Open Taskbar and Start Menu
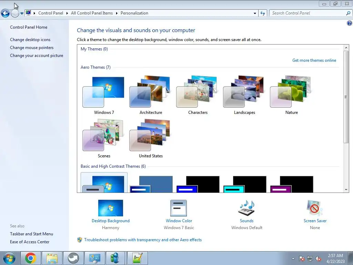This screenshot has width=353, height=265. 31,234
